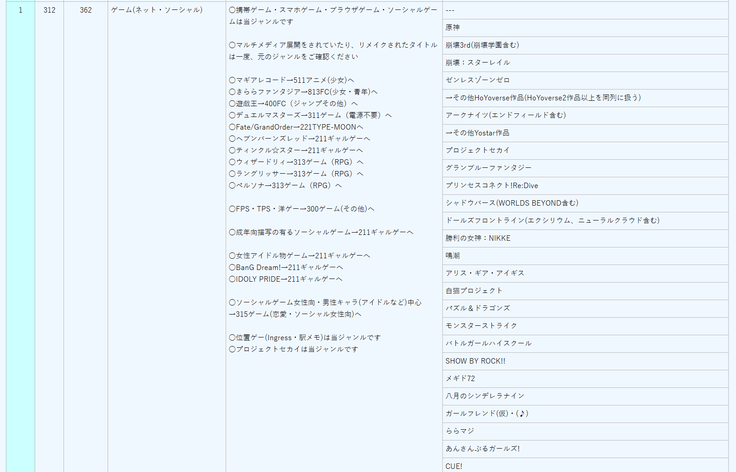Viewport: 736px width, 472px height.
Task: Select the 原神 row
Action: point(585,27)
